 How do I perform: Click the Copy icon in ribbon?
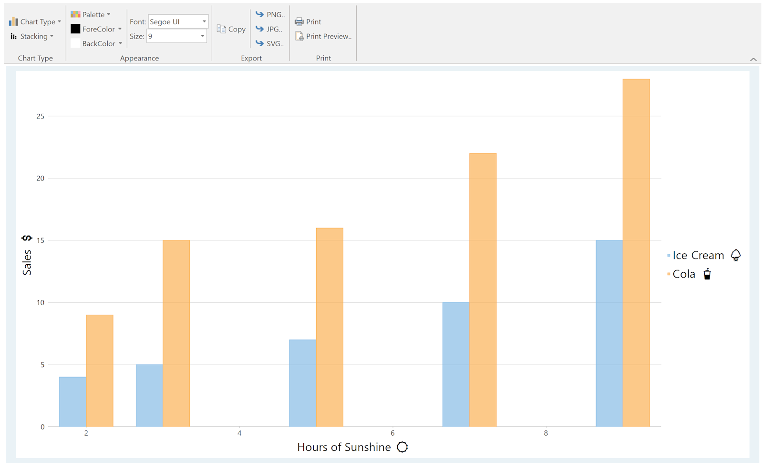click(221, 29)
